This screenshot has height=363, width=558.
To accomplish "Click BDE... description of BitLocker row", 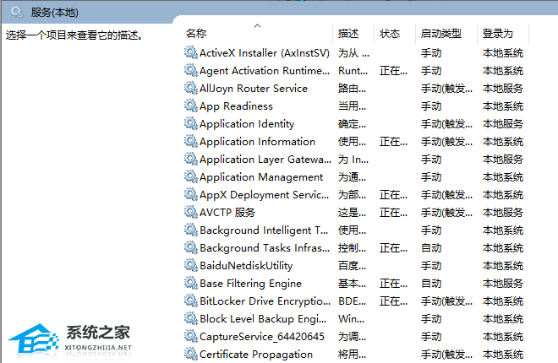I will (x=352, y=301).
